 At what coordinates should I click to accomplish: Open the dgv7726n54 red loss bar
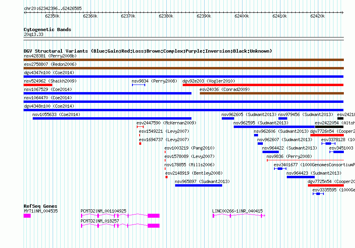point(327,135)
